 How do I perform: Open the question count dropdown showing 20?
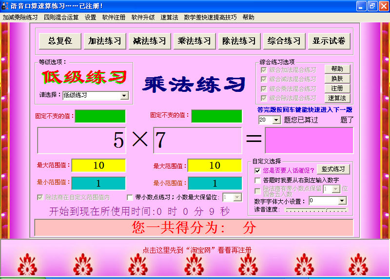[x=276, y=120]
